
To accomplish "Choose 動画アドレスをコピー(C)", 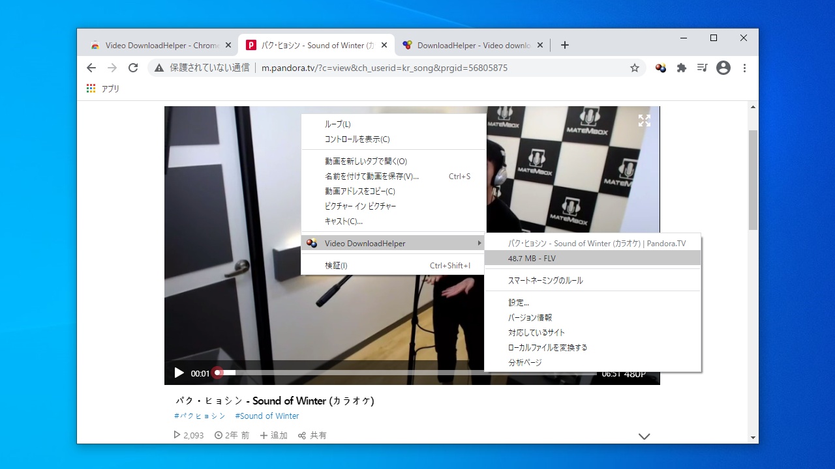I will click(x=393, y=192).
